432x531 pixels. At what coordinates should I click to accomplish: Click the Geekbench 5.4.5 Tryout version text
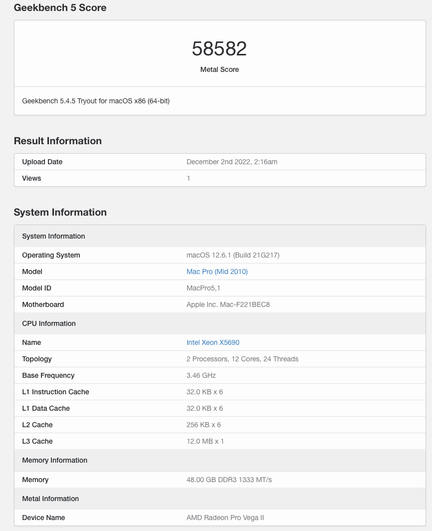pos(96,101)
